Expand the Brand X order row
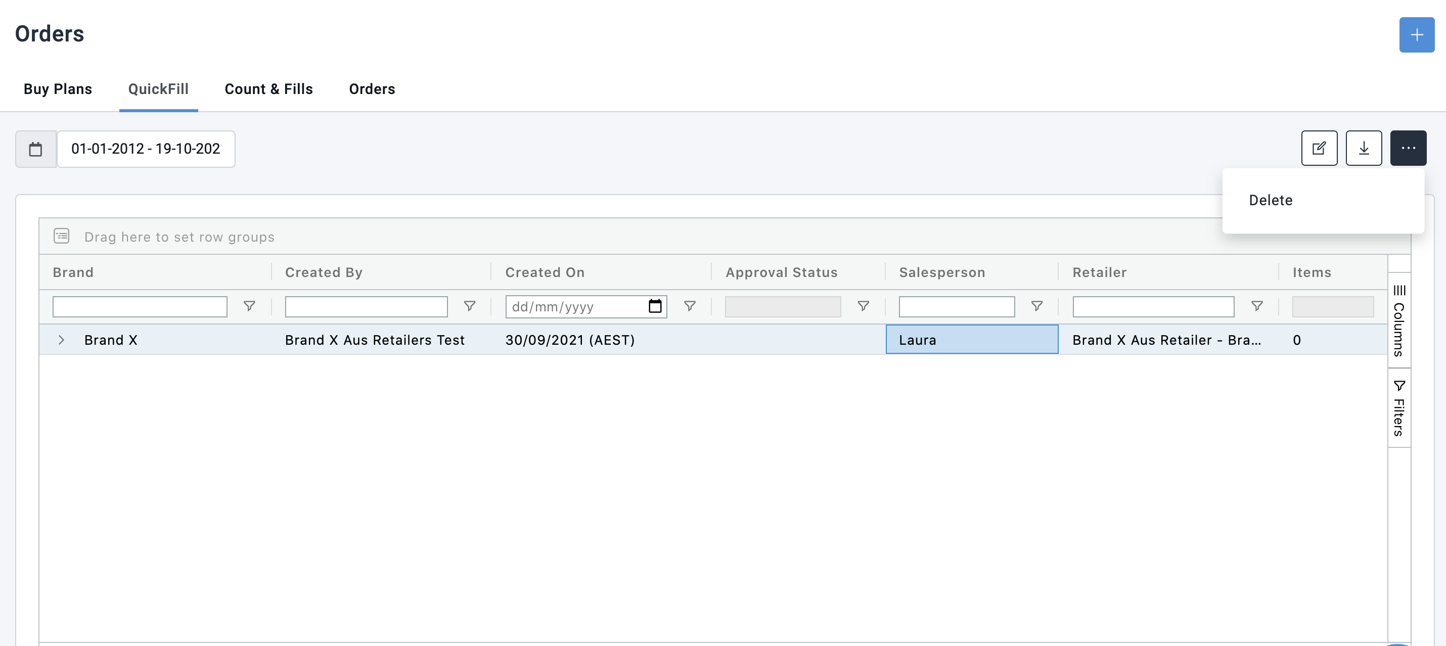This screenshot has width=1446, height=646. tap(62, 340)
